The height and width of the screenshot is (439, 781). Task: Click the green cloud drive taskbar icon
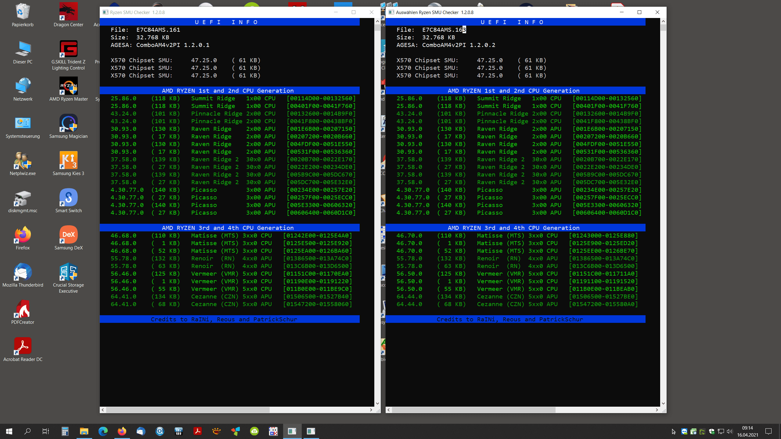pos(254,431)
